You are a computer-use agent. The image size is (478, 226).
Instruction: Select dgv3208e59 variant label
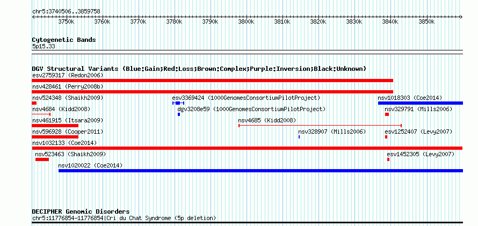251,110
